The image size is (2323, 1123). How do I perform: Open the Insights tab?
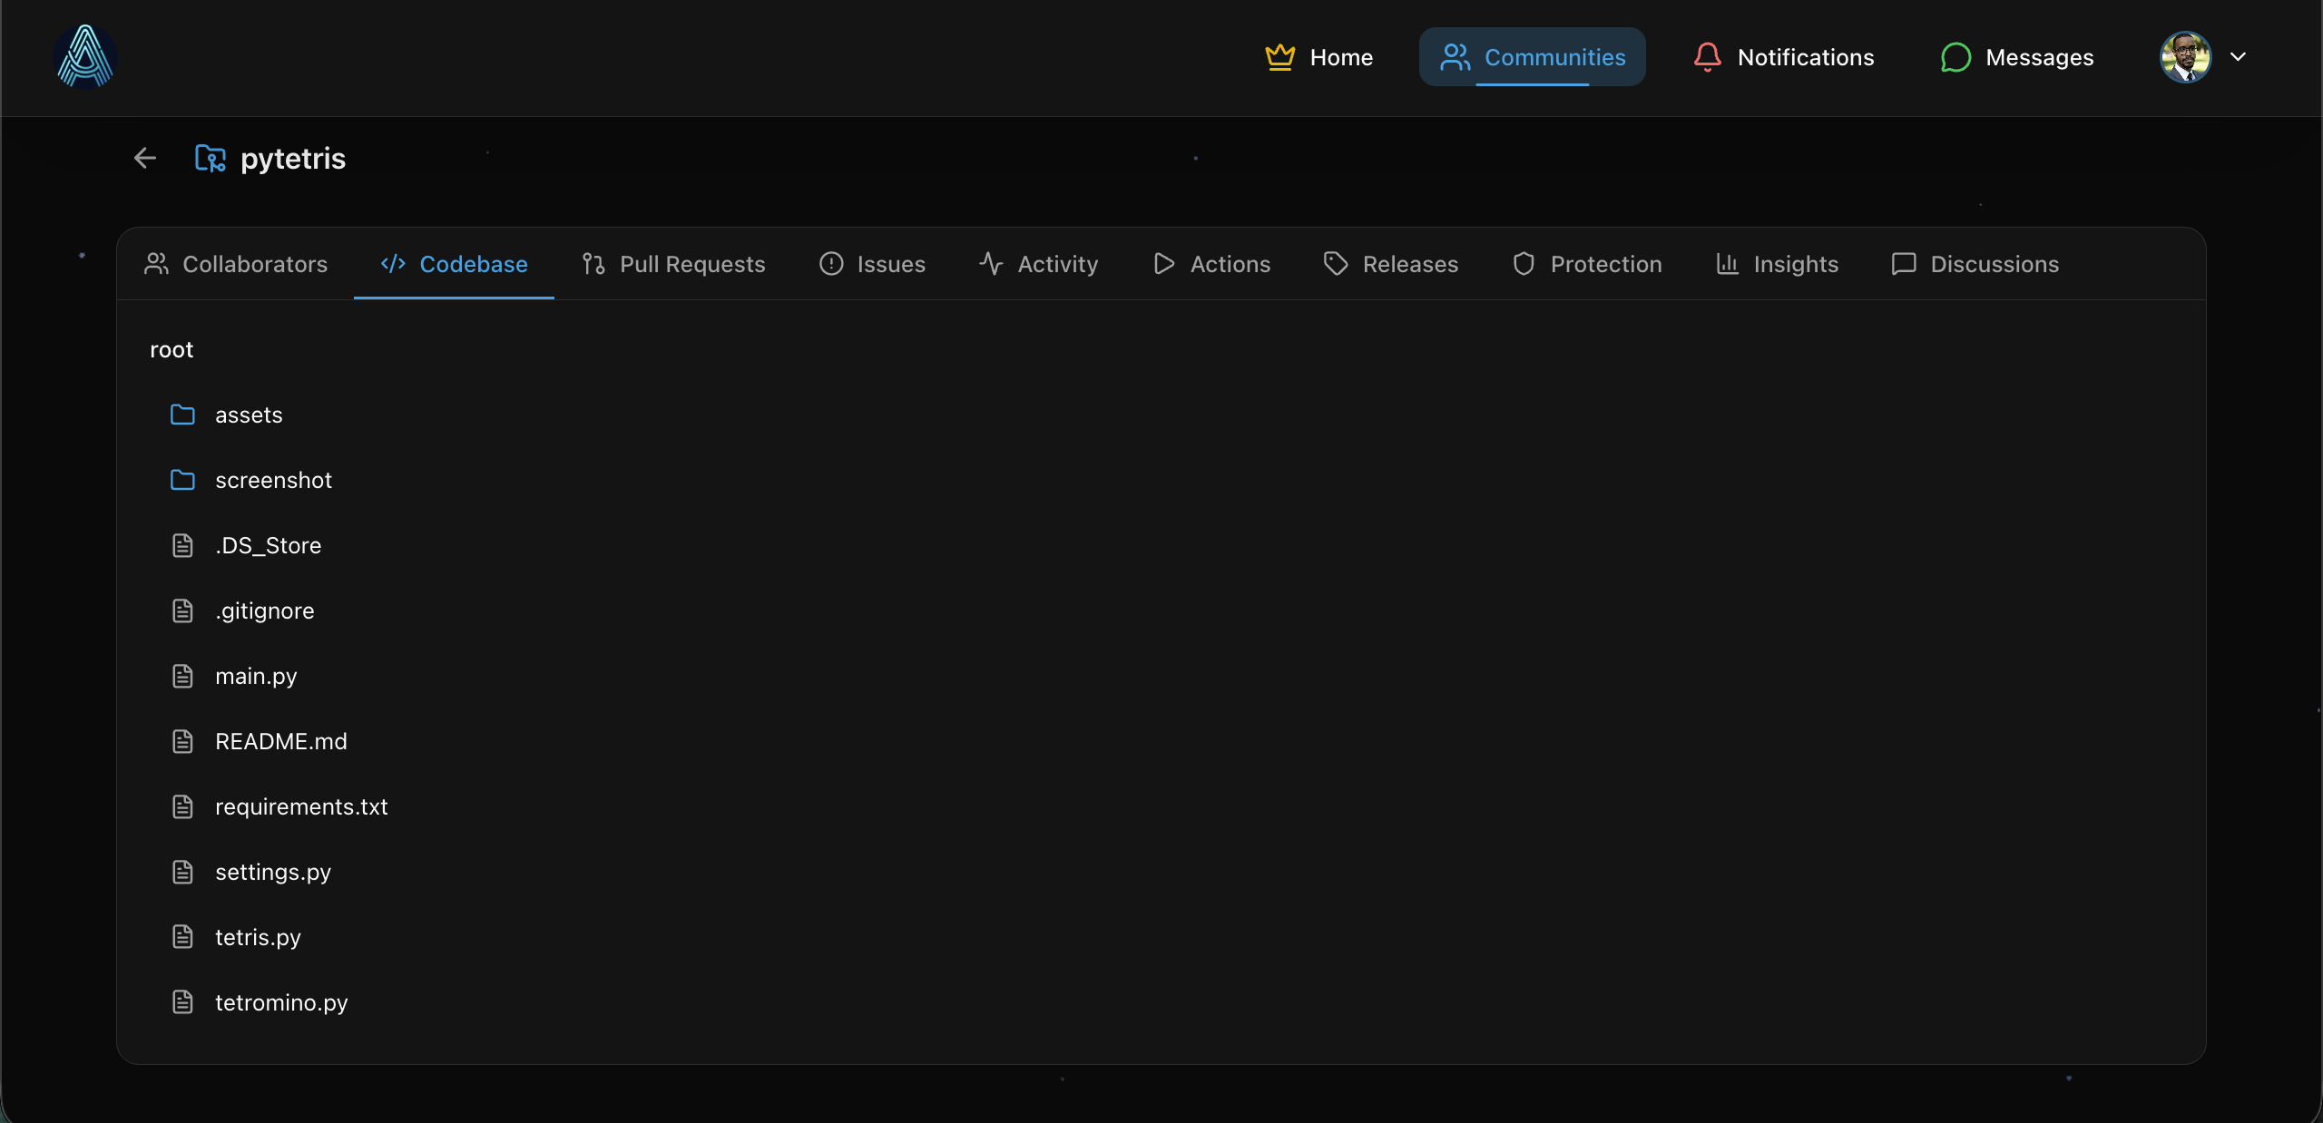(1777, 264)
